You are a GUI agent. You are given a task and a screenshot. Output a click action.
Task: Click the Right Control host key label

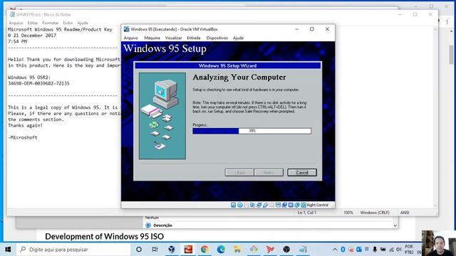click(x=317, y=205)
